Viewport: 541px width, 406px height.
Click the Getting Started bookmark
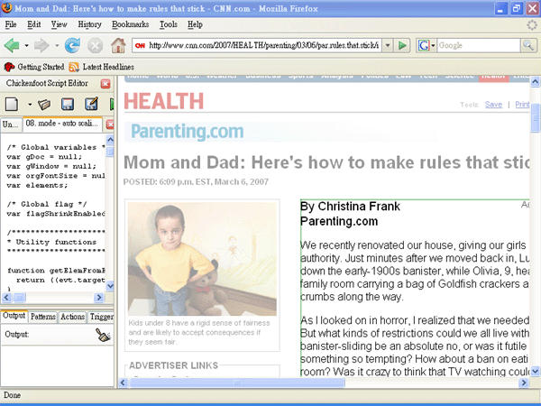[x=34, y=67]
